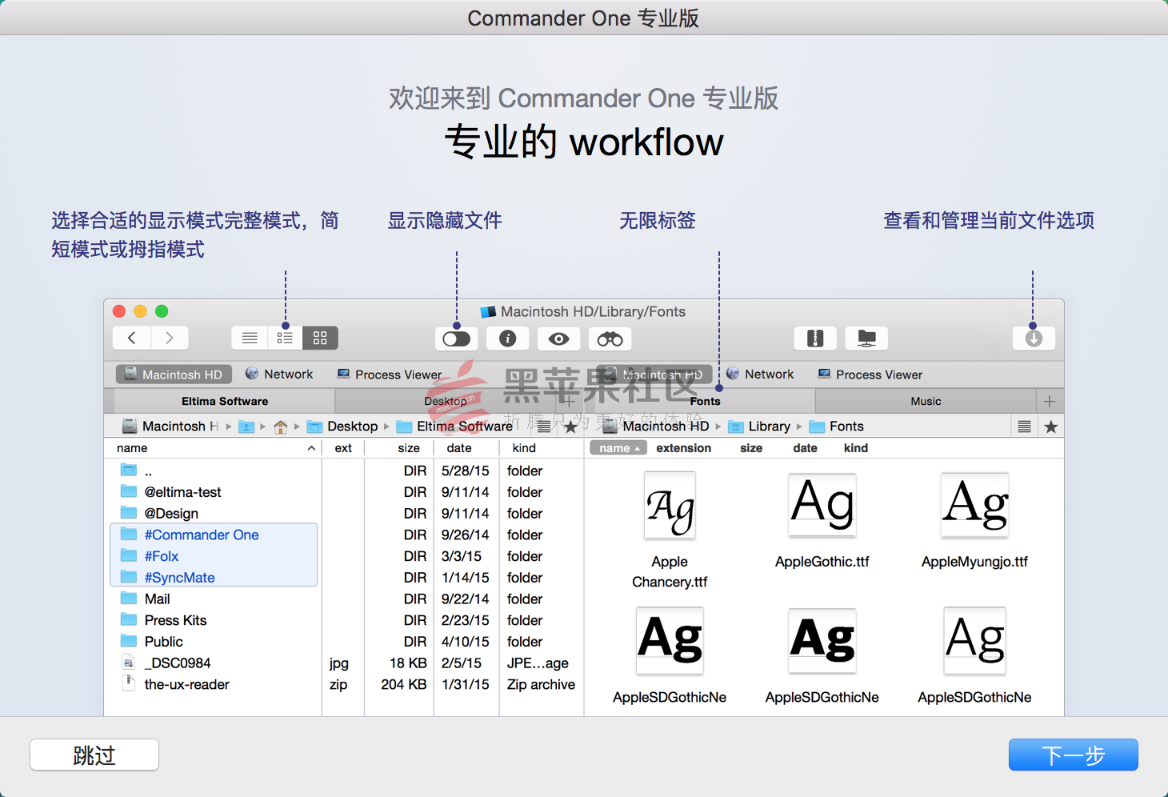Sort right panel by extension header
This screenshot has width=1168, height=797.
683,448
